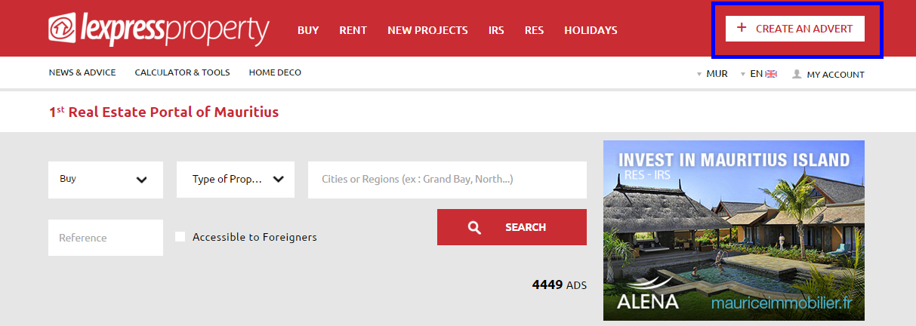Screen dimensions: 916x326
Task: Click the My Account person icon
Action: tap(797, 74)
